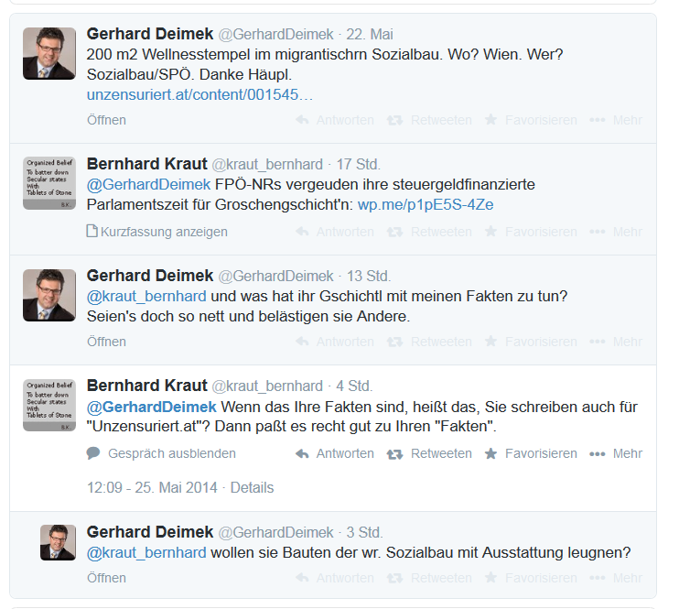Click the retweet icon on the 22. Mai tweet
679x609 pixels.
click(394, 120)
